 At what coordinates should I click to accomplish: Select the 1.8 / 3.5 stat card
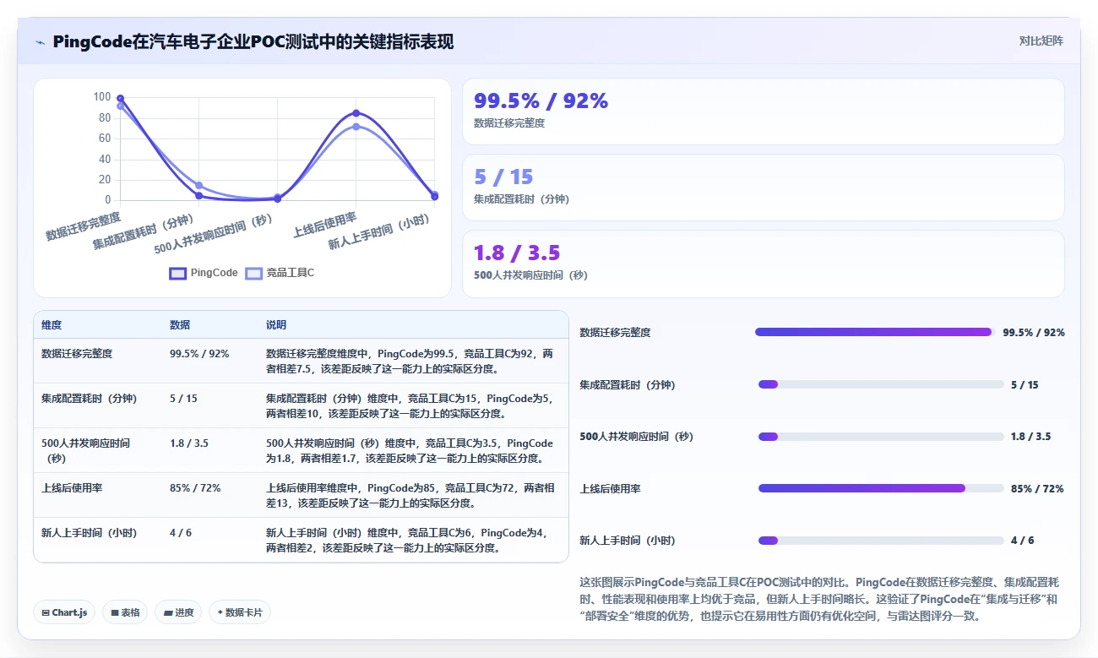click(763, 264)
